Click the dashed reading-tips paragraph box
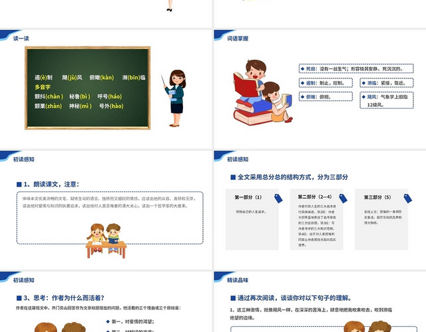Viewport: 426px width, 332px height. (110, 218)
